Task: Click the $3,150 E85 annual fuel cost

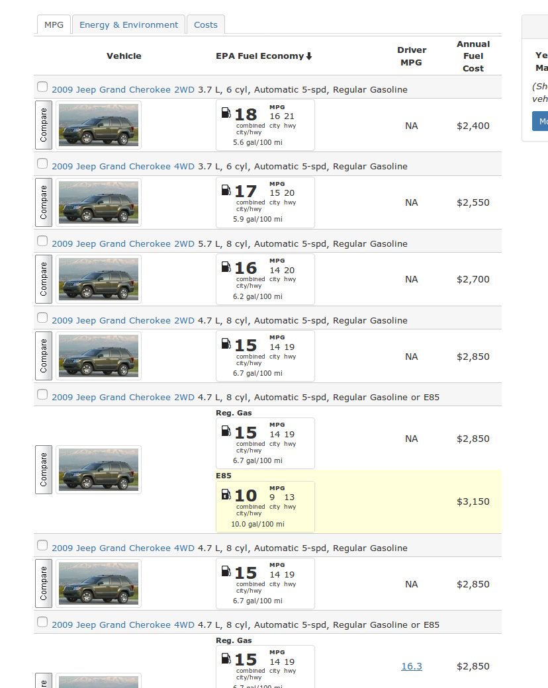Action: [473, 501]
